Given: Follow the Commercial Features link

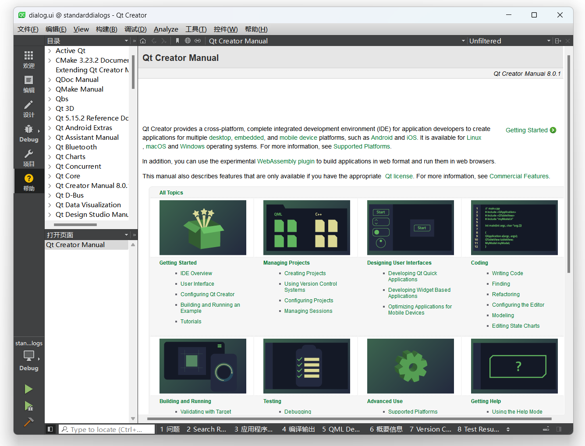Looking at the screenshot, I should point(519,176).
